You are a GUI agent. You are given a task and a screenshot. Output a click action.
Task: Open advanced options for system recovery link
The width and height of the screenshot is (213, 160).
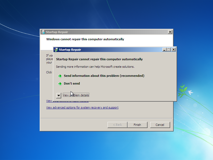pyautogui.click(x=82, y=107)
